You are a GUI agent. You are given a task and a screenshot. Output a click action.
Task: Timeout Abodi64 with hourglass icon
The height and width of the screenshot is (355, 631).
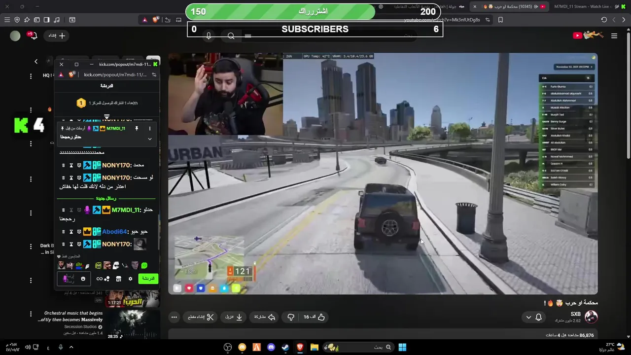[x=71, y=232]
